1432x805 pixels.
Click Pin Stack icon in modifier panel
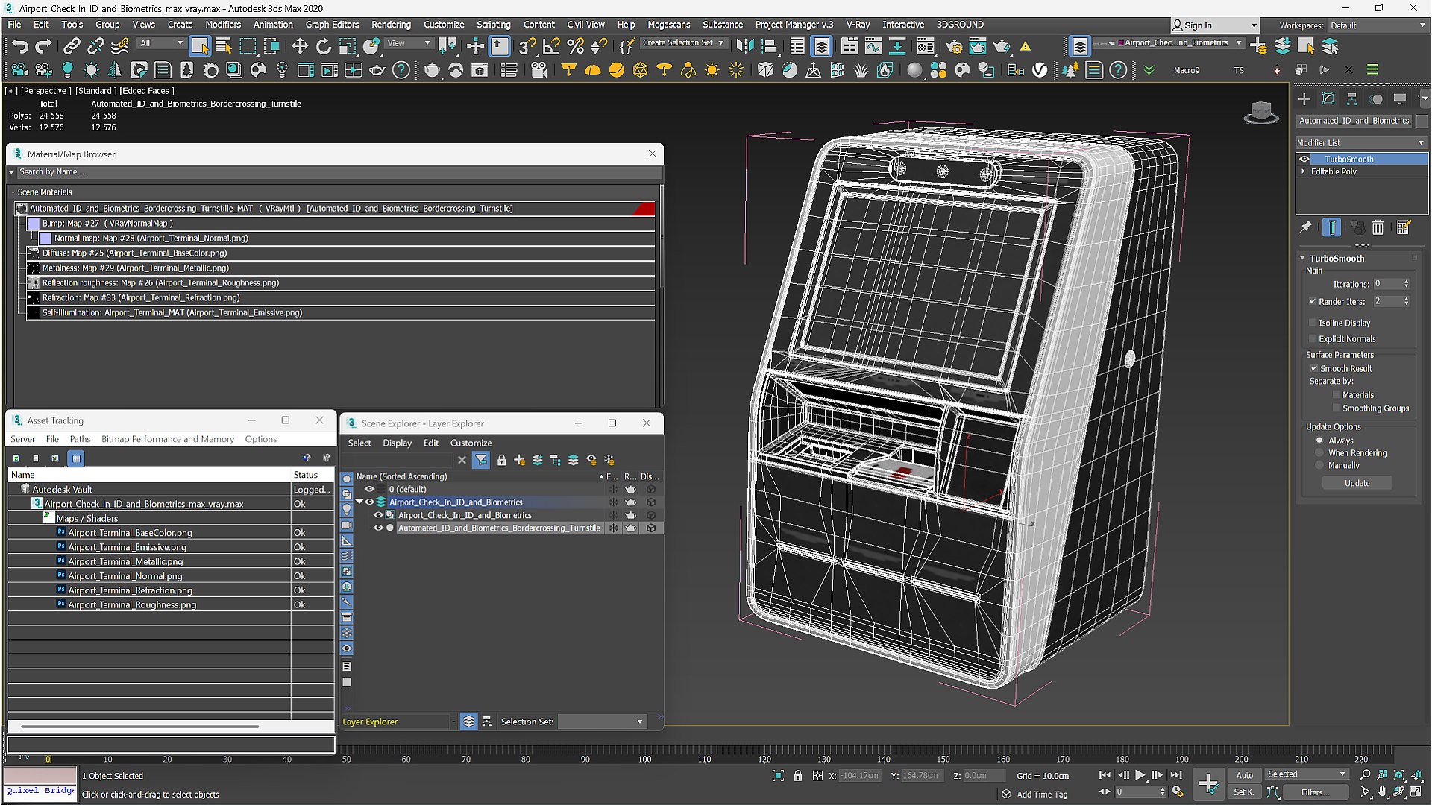point(1305,228)
